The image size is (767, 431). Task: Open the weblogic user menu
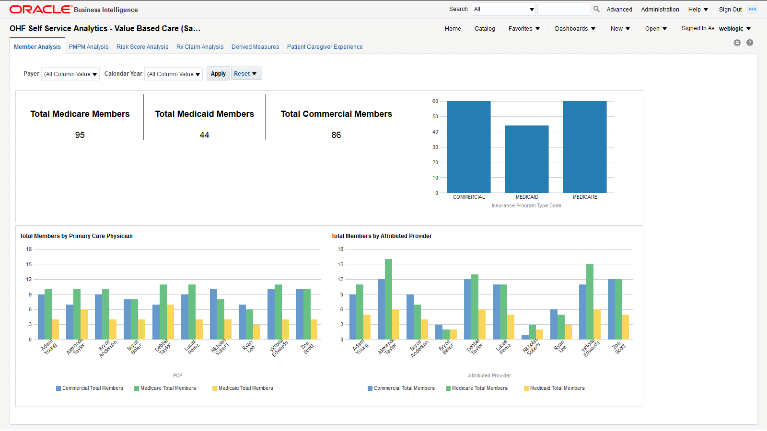(734, 28)
